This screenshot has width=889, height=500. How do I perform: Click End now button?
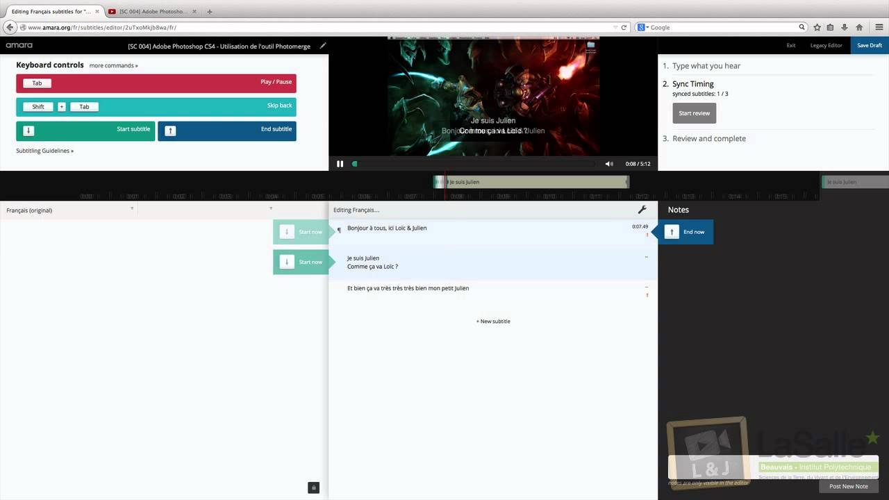pos(687,232)
